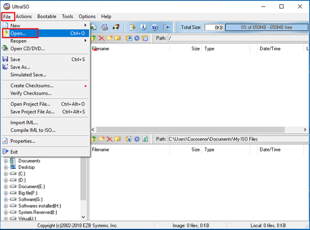The height and width of the screenshot is (230, 310).
Task: Click the Burn CD/DVD Image flaming disc icon
Action: (x=116, y=27)
